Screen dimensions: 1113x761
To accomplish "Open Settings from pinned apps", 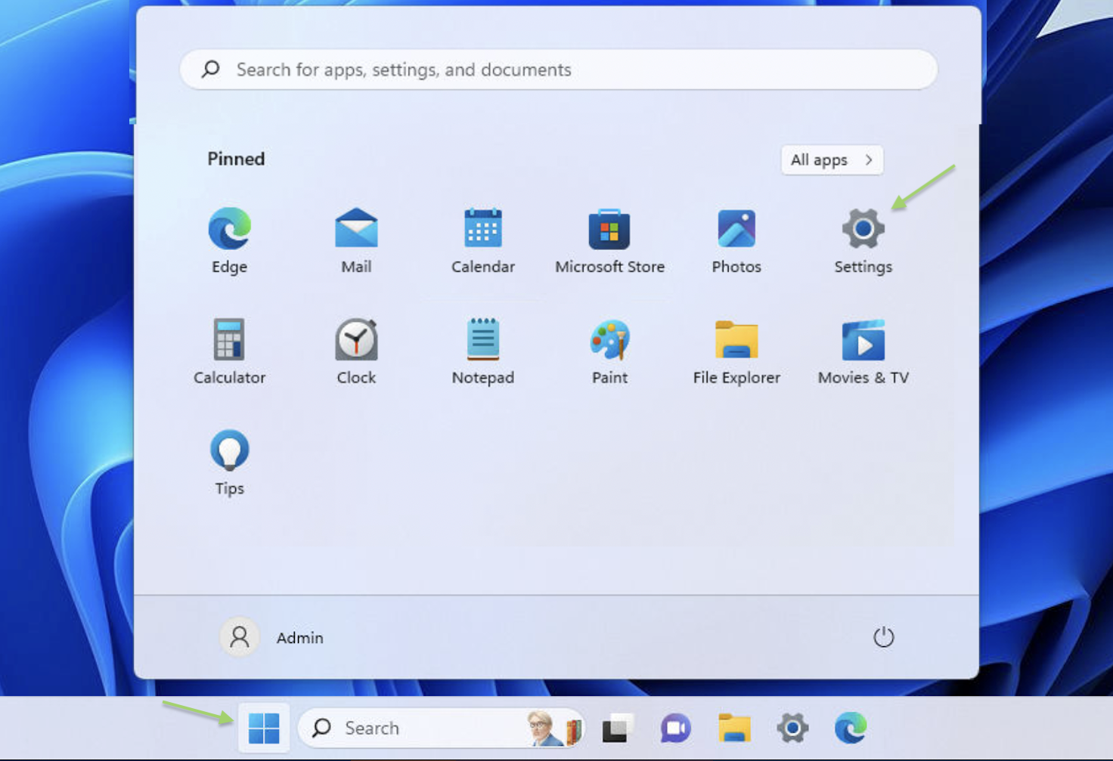I will pos(863,242).
